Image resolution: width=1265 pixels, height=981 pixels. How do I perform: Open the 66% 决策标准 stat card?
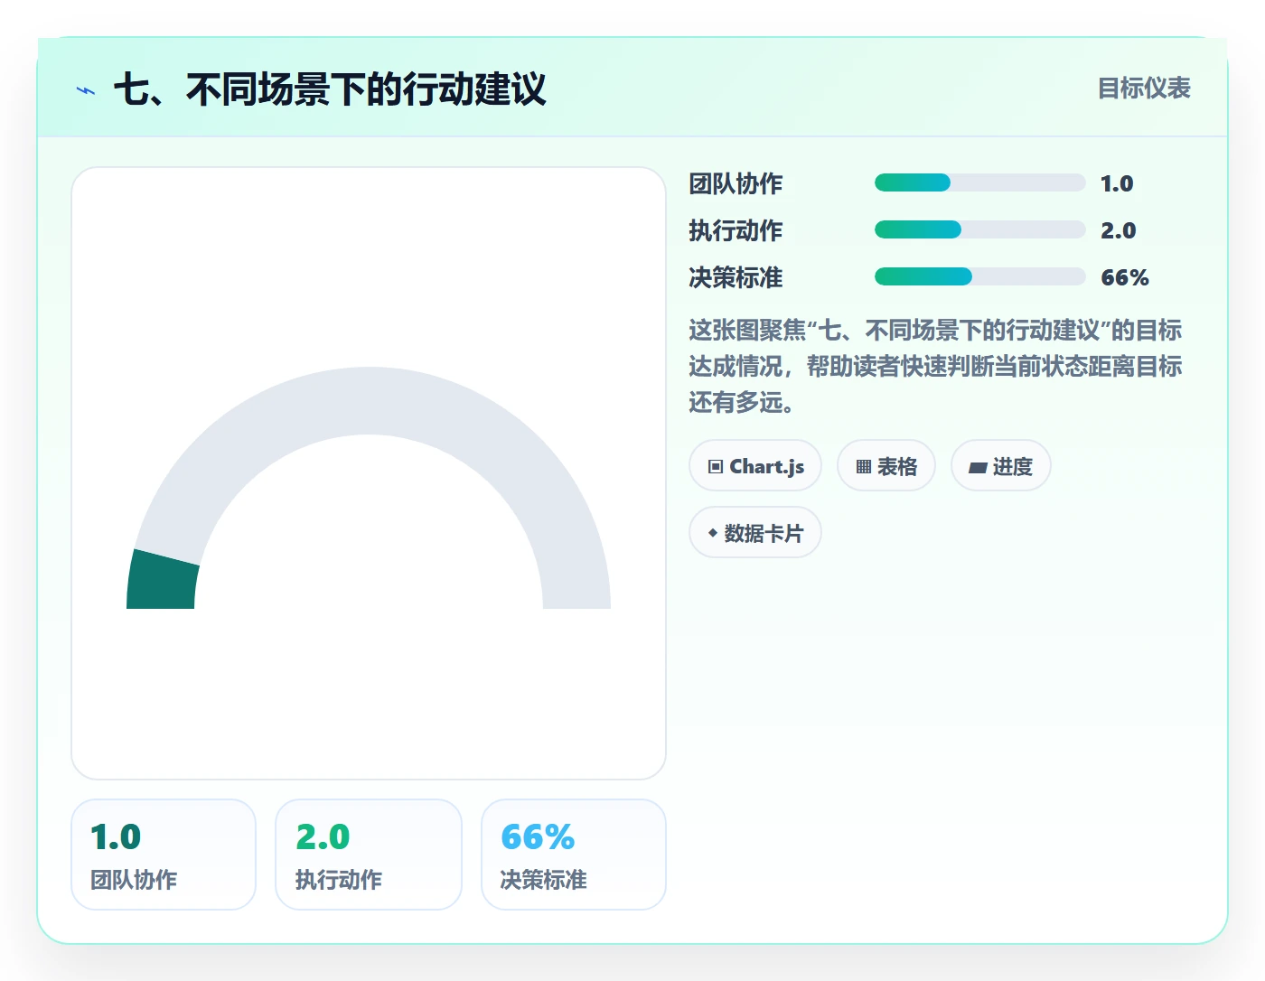click(x=574, y=855)
